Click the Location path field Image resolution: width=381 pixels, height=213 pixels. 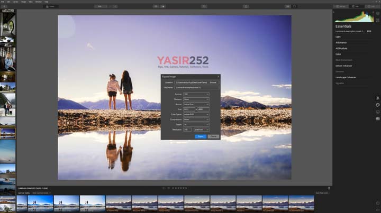[x=191, y=82]
